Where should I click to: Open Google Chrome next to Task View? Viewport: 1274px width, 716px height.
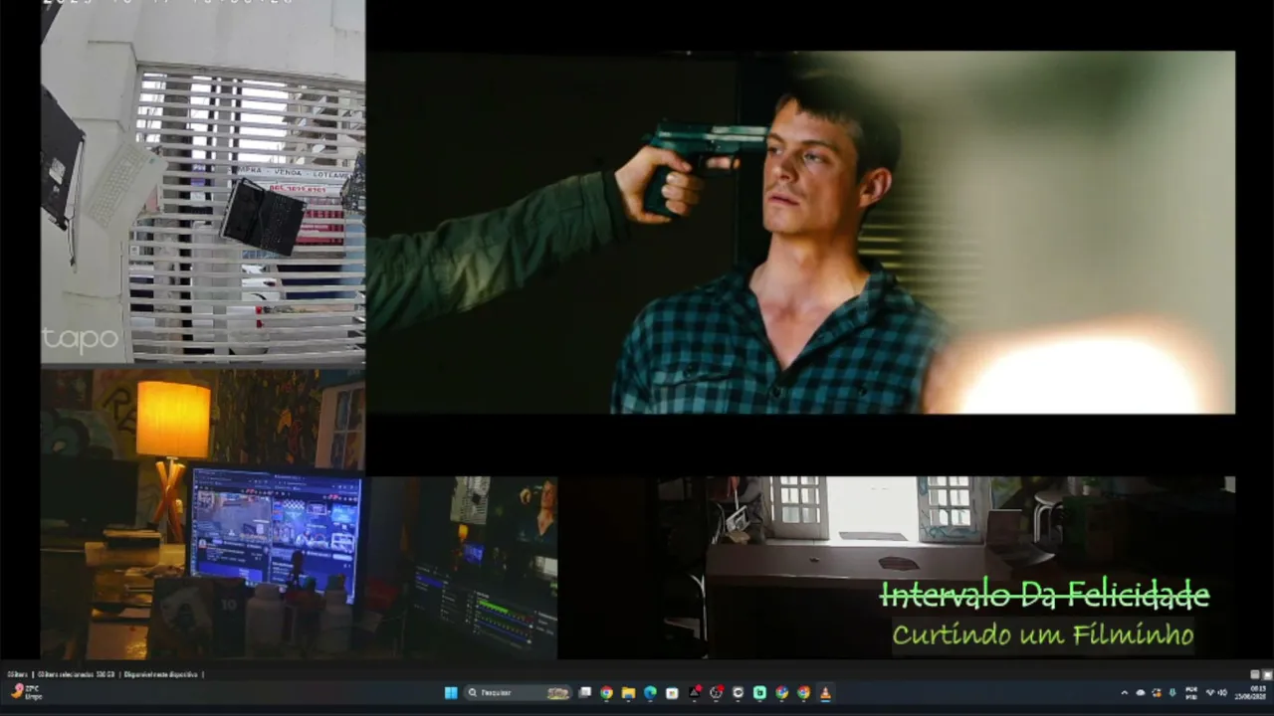[606, 693]
